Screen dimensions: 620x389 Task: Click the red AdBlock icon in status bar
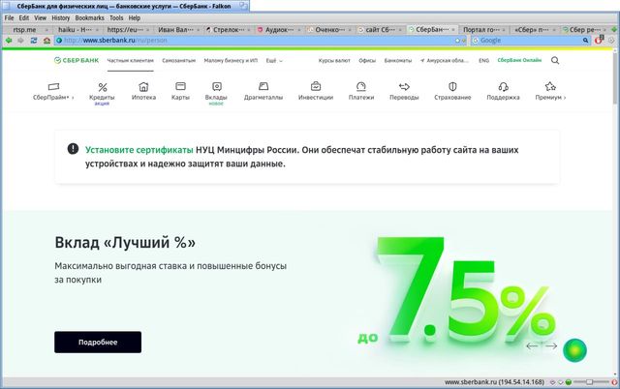614,382
